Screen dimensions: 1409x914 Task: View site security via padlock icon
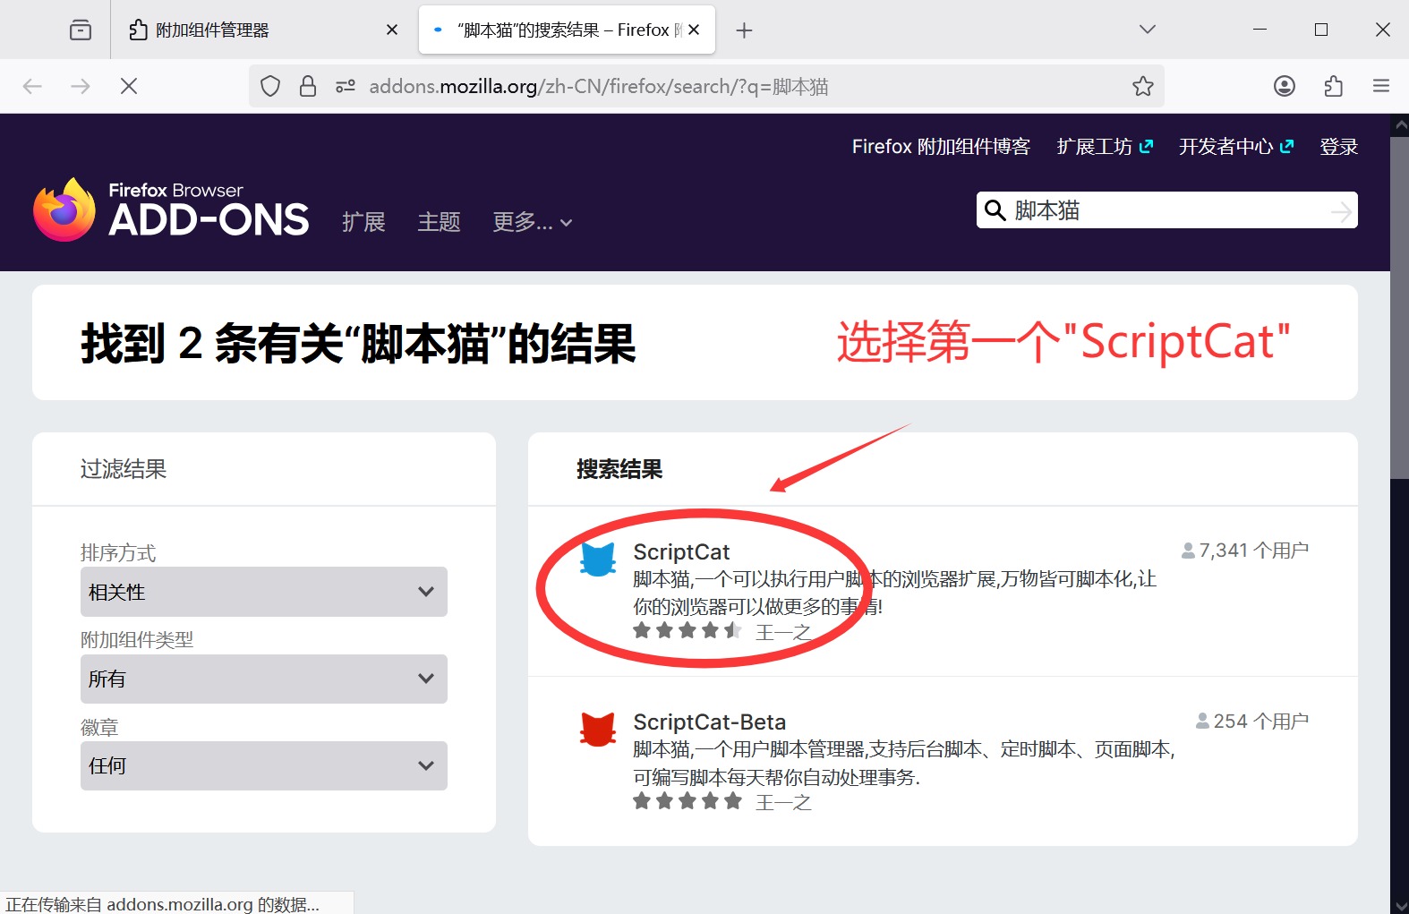tap(308, 86)
